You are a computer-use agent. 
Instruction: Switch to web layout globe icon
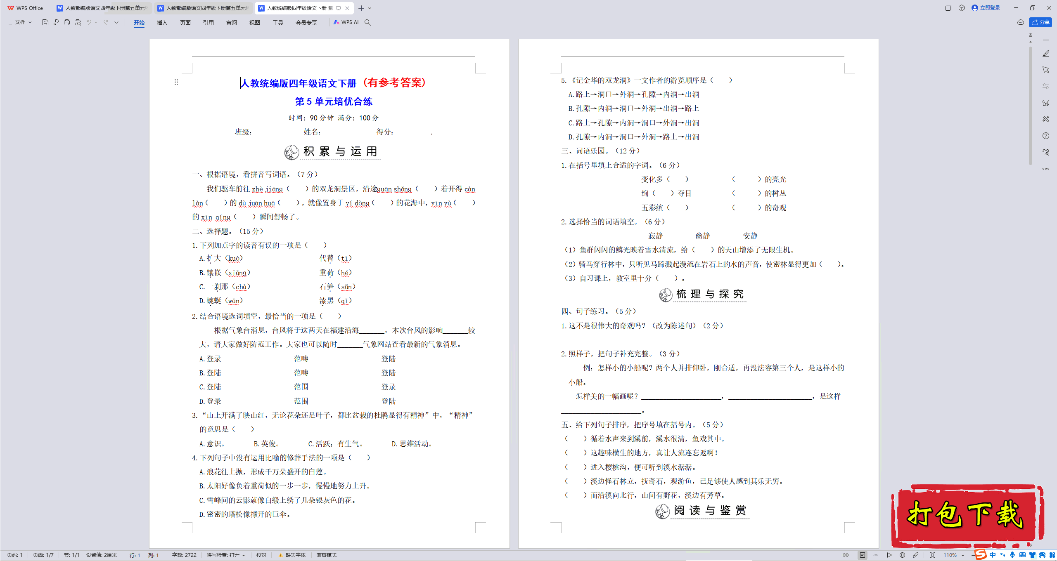click(903, 555)
